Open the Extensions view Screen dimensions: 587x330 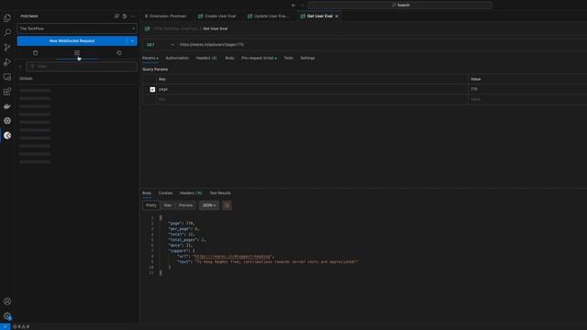(x=7, y=92)
